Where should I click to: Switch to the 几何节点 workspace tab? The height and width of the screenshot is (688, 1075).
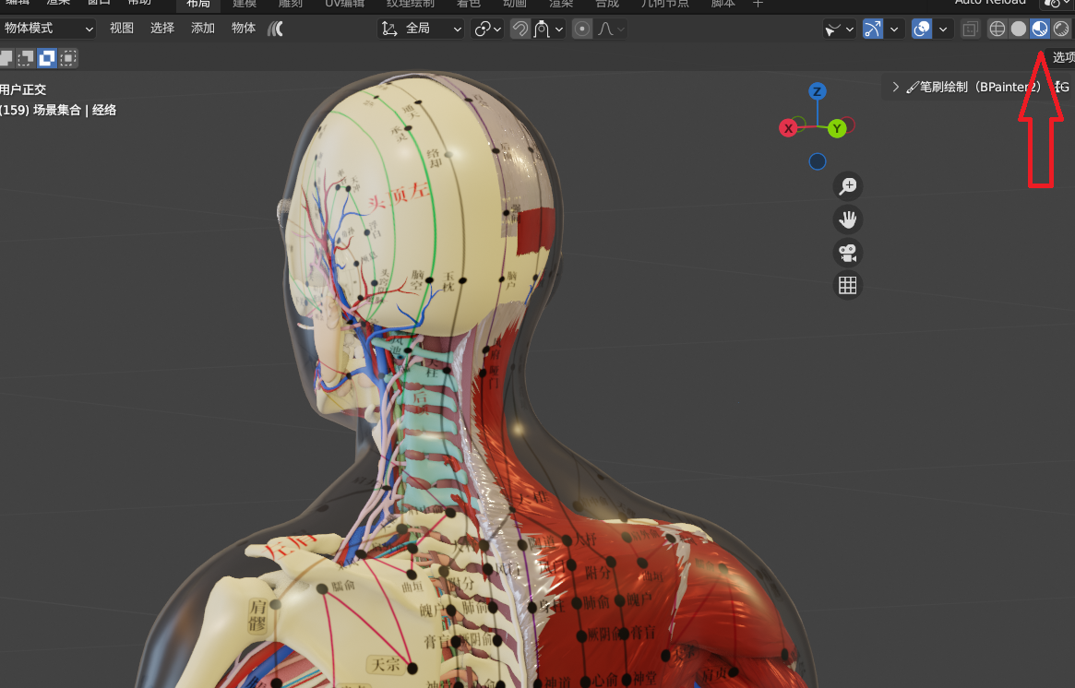click(665, 4)
